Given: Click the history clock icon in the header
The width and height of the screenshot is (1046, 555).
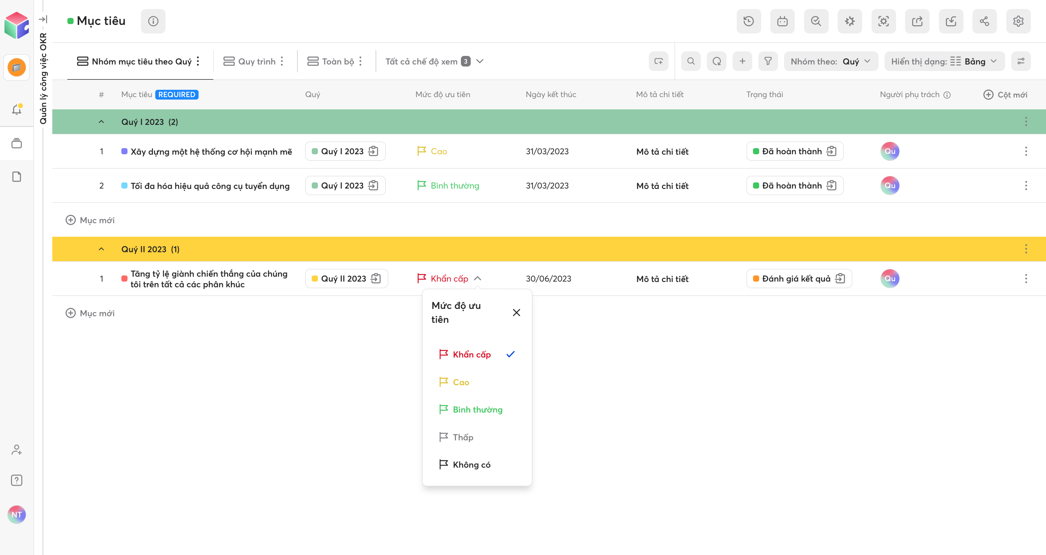Looking at the screenshot, I should click(x=749, y=21).
